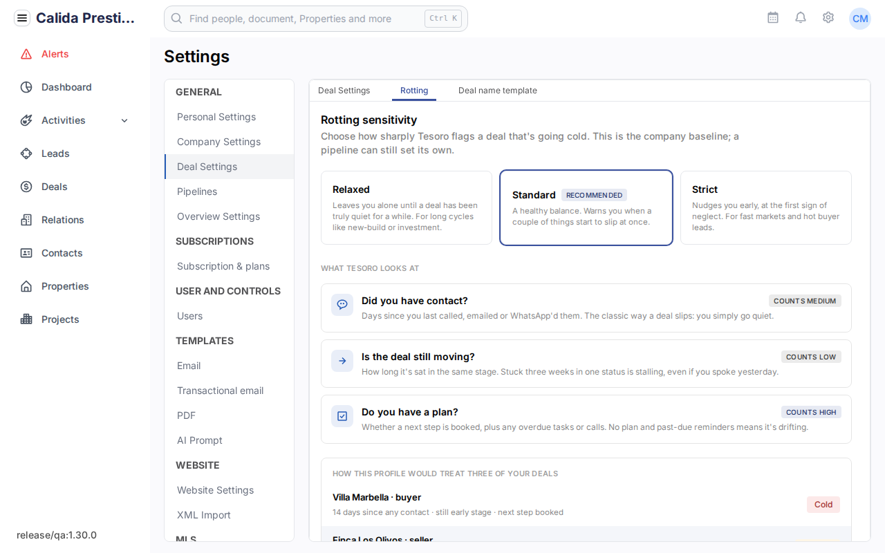Image resolution: width=885 pixels, height=553 pixels.
Task: Click the arrow icon beside 'Is the deal still moving?'
Action: [342, 361]
